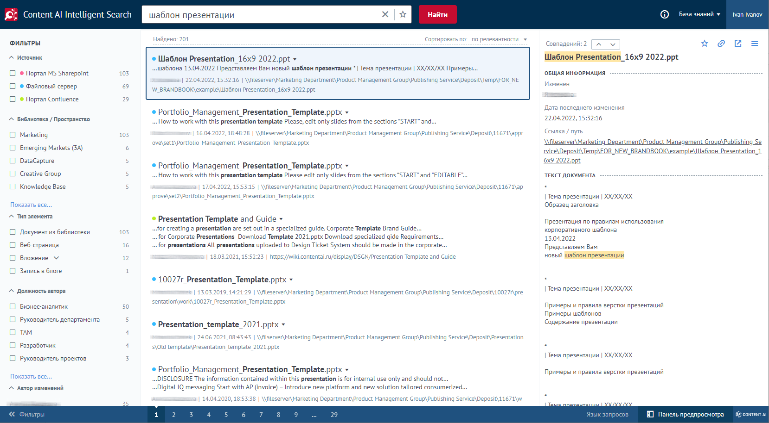Add the previewed document to favorites
The width and height of the screenshot is (769, 423).
coord(705,44)
